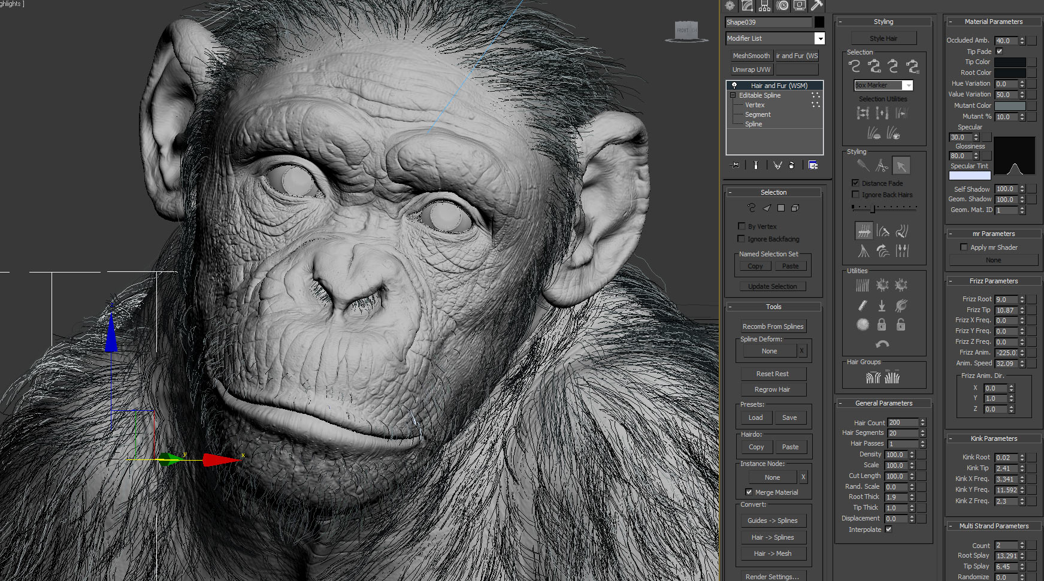The image size is (1044, 581).
Task: Open the Modifier List dropdown
Action: click(819, 38)
